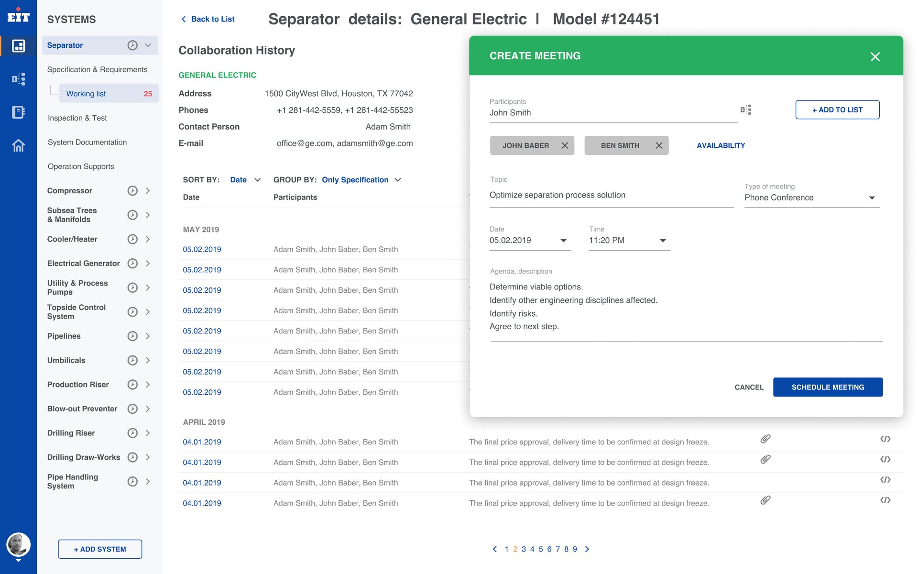Image resolution: width=918 pixels, height=574 pixels.
Task: Click the clock icon beside Umbilicals
Action: pos(132,360)
